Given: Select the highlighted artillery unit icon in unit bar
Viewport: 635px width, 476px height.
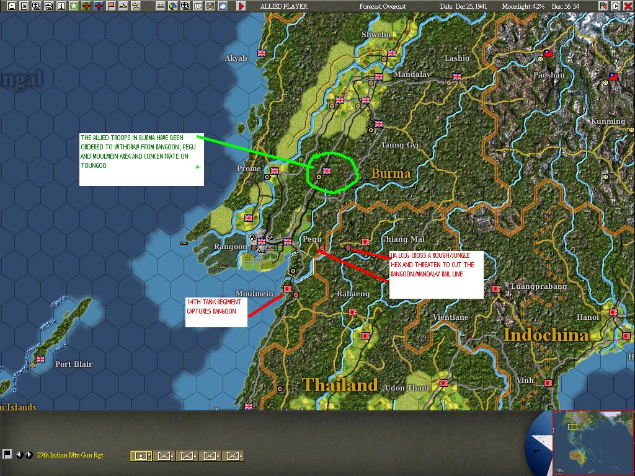Looking at the screenshot, I should click(141, 456).
